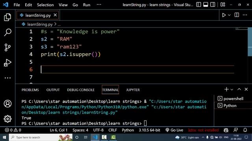Viewport: 252px width, 141px height.
Task: Open the Run and Debug view
Action: click(7, 63)
